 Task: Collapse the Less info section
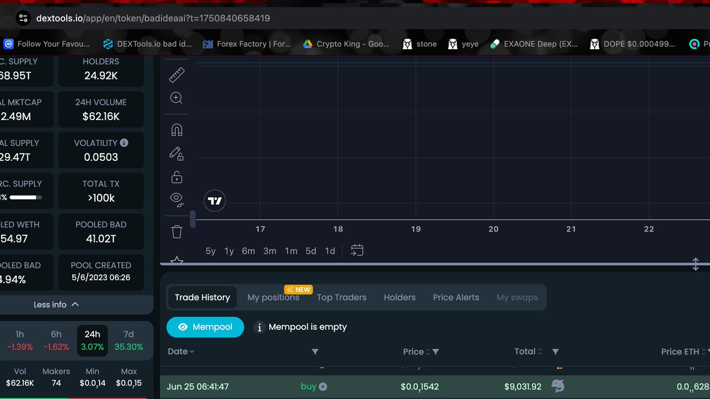[56, 304]
